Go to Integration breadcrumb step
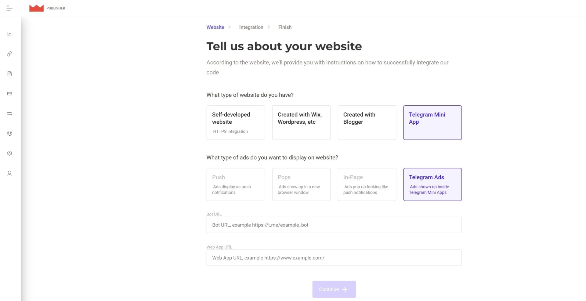 (x=251, y=27)
